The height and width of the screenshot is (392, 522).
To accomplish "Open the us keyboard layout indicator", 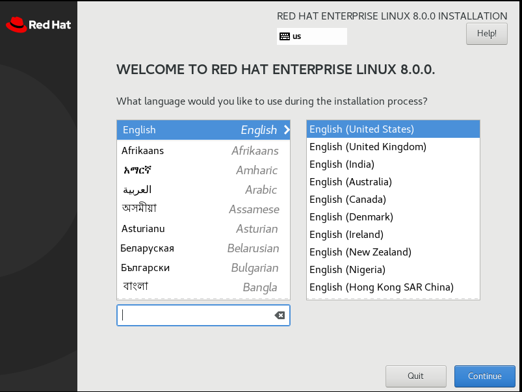I will [311, 36].
